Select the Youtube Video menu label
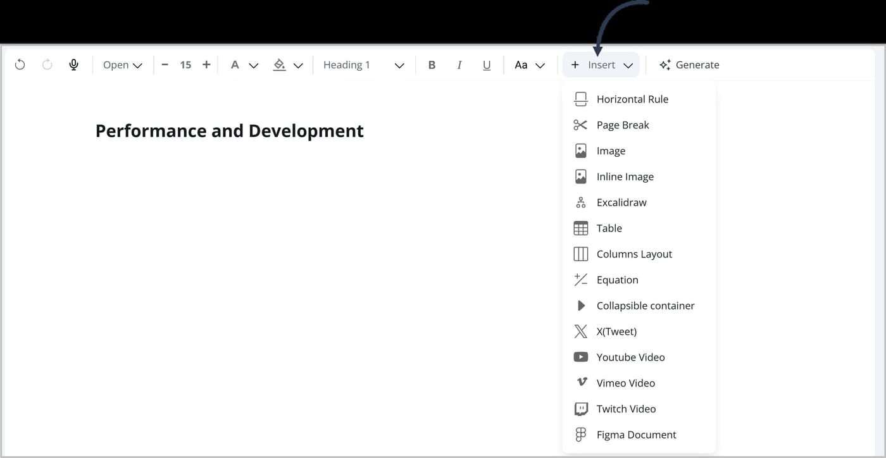Screen dimensions: 886x458 (630, 357)
